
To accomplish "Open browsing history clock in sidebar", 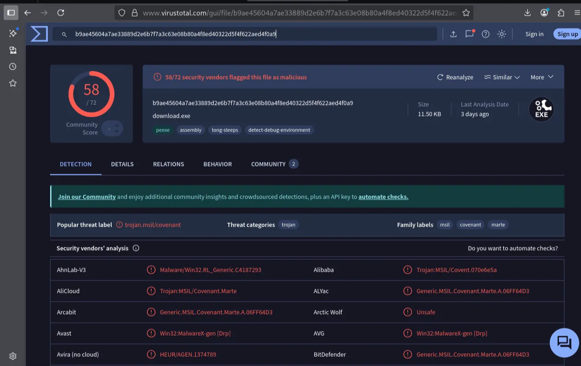I will [x=13, y=67].
